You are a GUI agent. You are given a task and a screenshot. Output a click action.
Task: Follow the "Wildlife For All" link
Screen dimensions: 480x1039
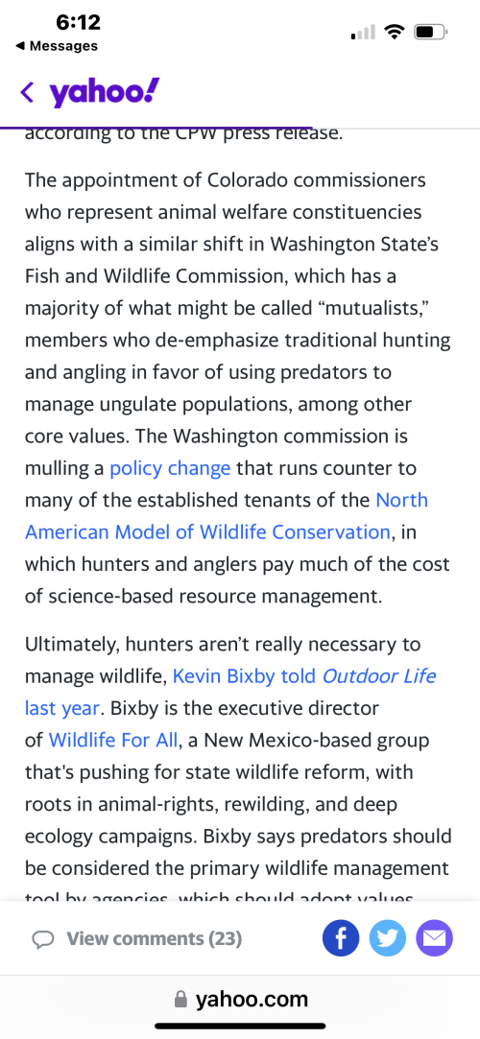(x=113, y=740)
